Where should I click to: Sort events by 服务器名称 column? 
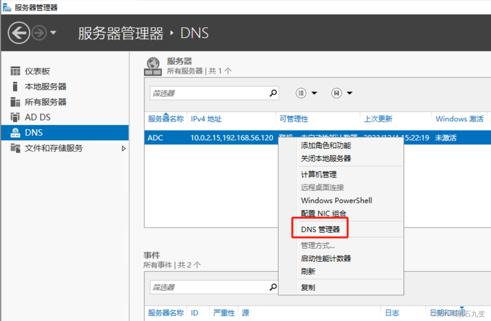tap(166, 313)
